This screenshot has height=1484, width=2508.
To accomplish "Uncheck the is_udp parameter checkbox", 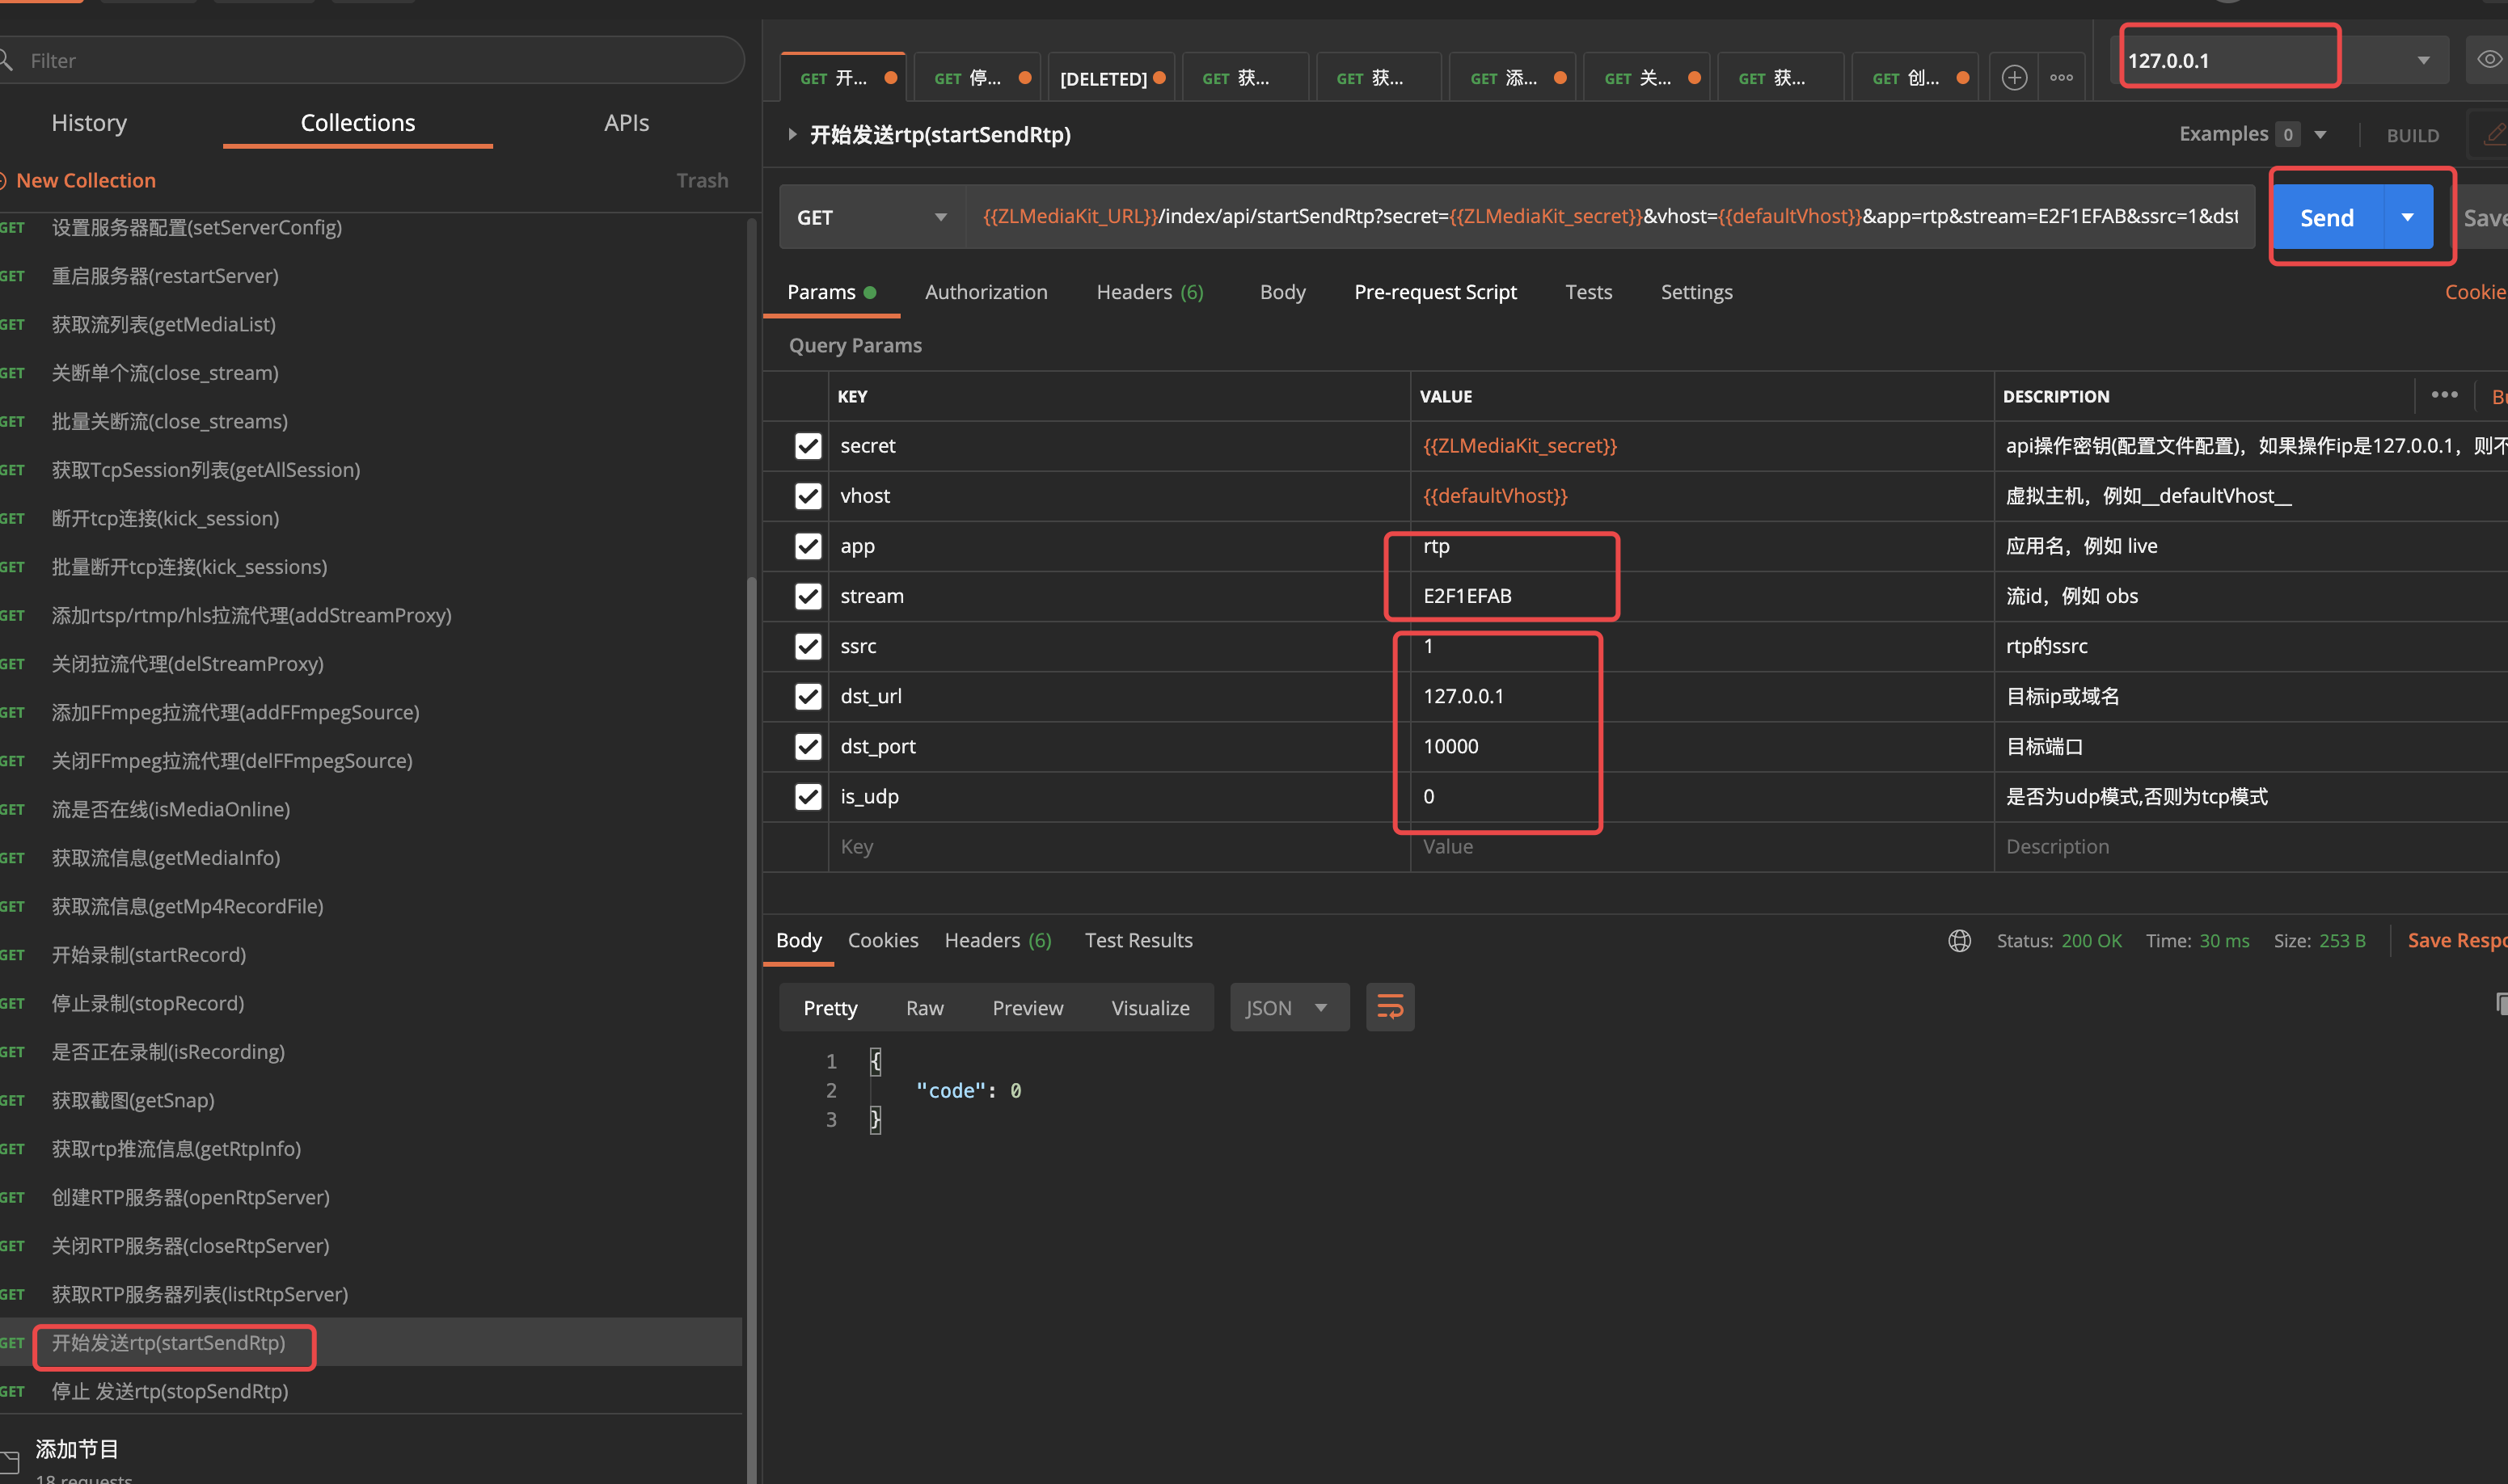I will pos(808,797).
